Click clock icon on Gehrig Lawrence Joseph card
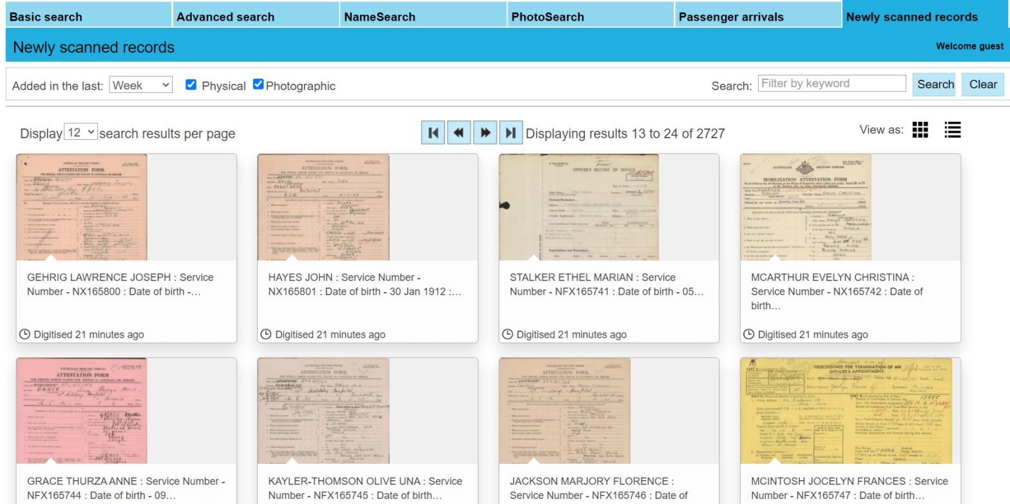1010x504 pixels. click(25, 334)
